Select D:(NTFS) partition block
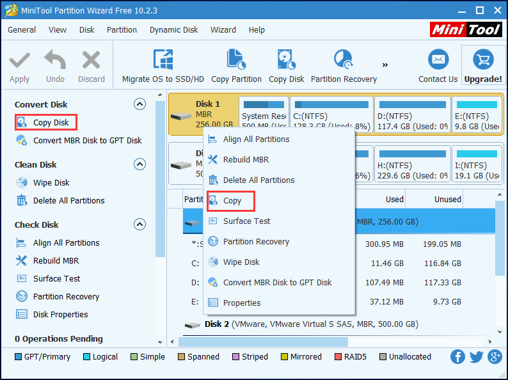Viewport: 508px width, 380px height. tap(413, 114)
